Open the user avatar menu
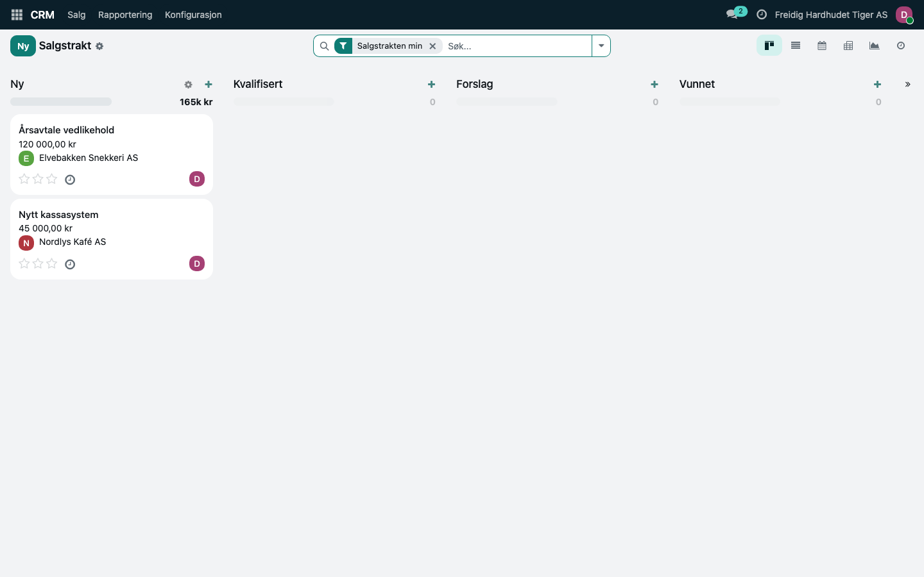The image size is (924, 577). 904,15
